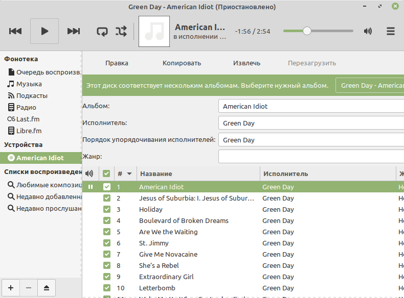Toggle shuffle mode
This screenshot has width=404, height=298.
pyautogui.click(x=121, y=31)
